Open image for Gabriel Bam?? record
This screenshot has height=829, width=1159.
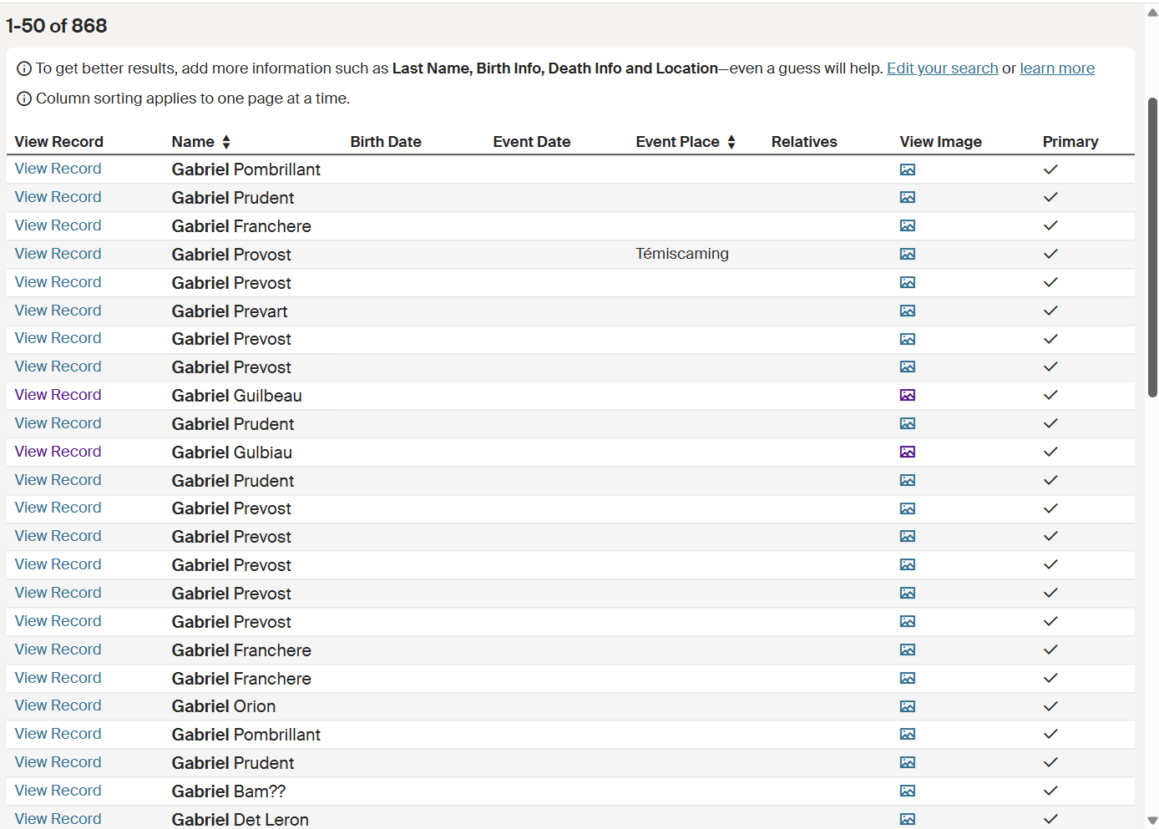point(908,791)
